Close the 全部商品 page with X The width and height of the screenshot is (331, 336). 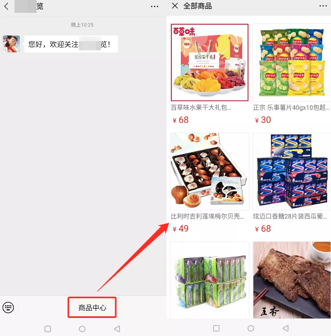[x=175, y=6]
